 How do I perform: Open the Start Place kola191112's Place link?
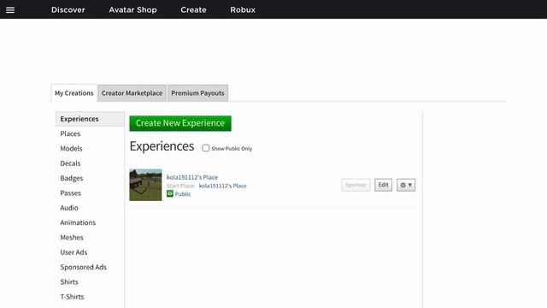pyautogui.click(x=222, y=186)
